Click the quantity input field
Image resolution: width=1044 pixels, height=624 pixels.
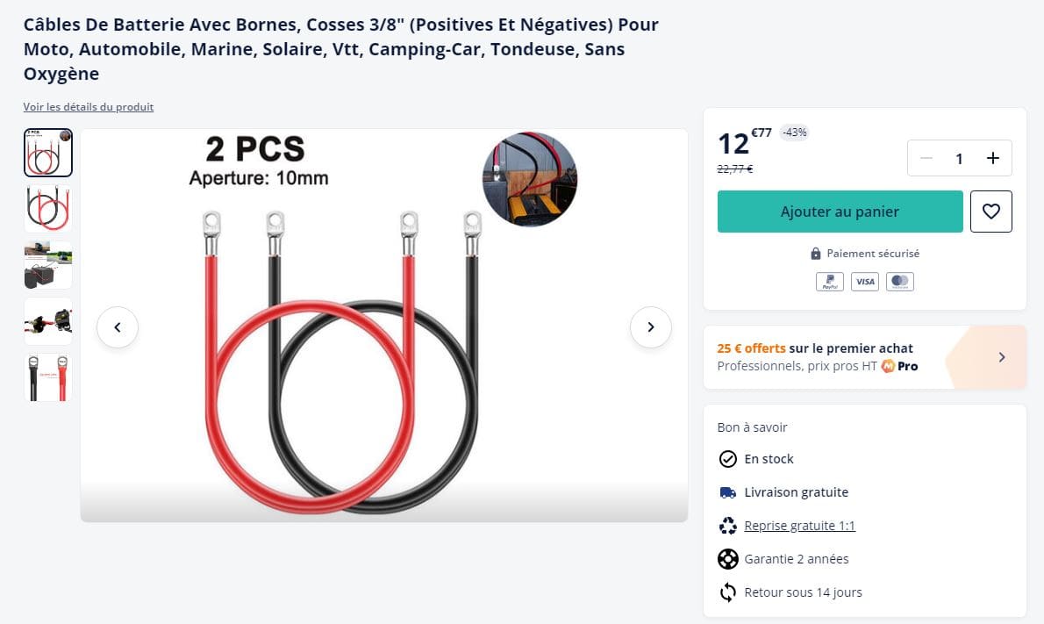pyautogui.click(x=959, y=158)
